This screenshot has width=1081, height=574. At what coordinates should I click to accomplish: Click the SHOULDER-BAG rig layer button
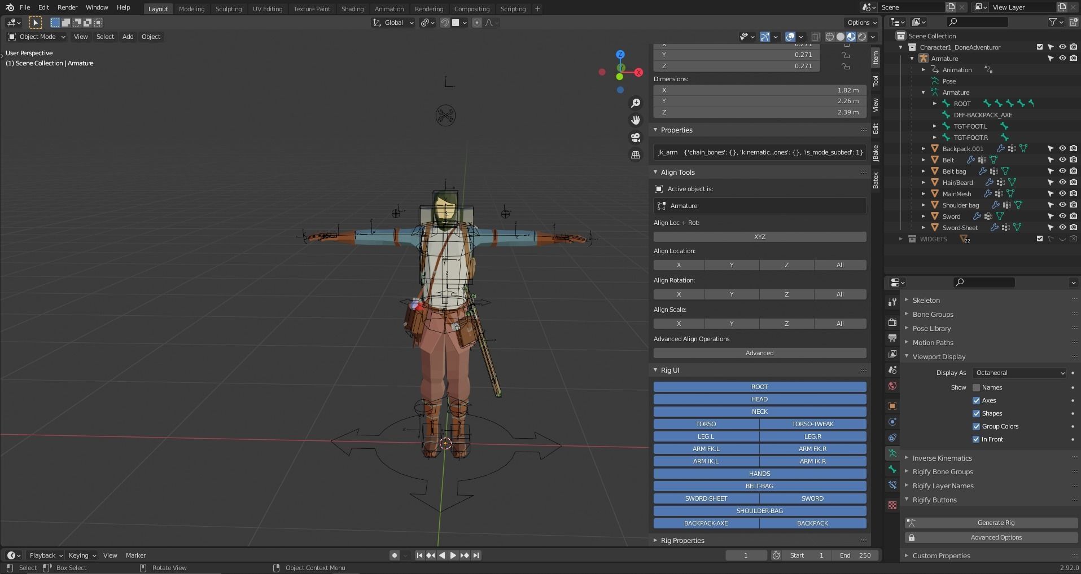pos(760,511)
